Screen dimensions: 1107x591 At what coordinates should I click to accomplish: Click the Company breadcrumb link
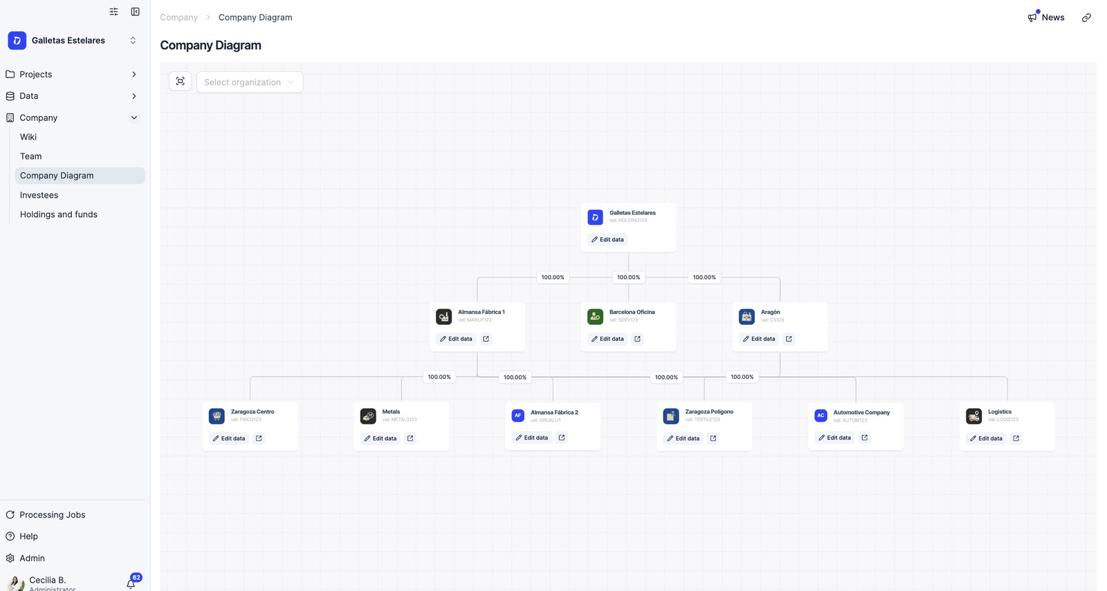point(179,17)
